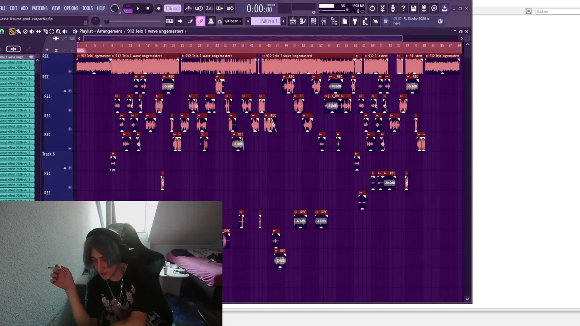
Task: Save the project with the floppy icon
Action: click(413, 8)
